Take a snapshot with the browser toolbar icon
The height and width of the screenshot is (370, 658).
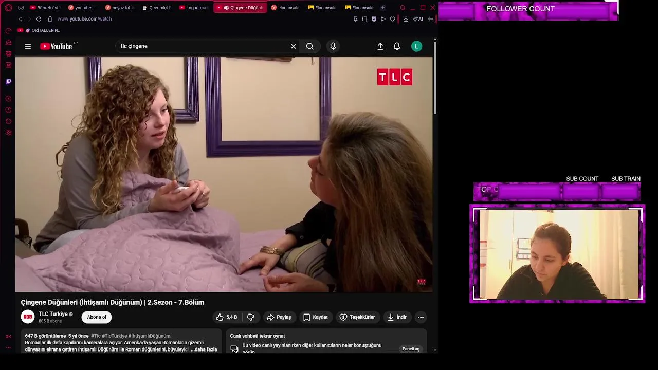(x=364, y=19)
